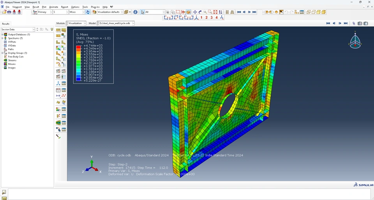The image size is (374, 200).
Task: Open the Mises invariant dropdown
Action: point(77,12)
